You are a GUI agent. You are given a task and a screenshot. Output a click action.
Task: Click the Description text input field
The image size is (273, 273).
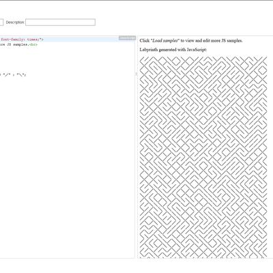[x=60, y=23]
